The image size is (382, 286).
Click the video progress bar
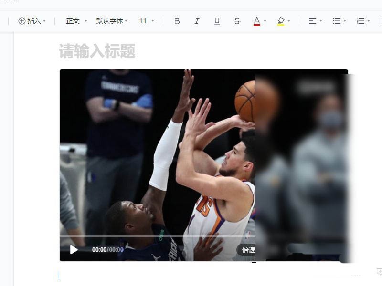pos(158,236)
